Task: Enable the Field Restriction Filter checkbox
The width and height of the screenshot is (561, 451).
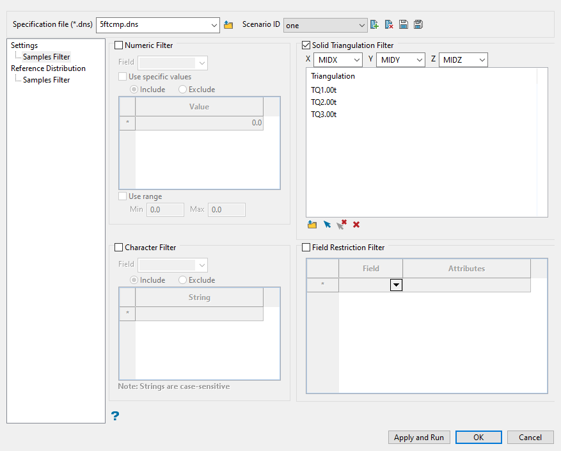Action: 306,247
